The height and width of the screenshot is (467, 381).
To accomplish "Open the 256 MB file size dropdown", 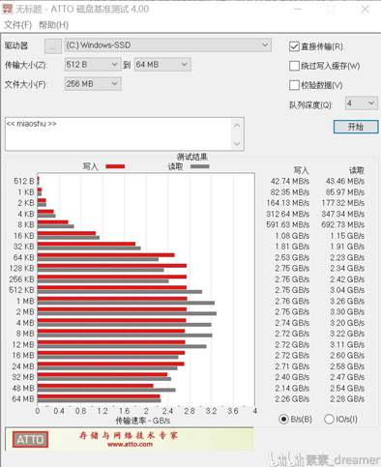I will [x=93, y=84].
